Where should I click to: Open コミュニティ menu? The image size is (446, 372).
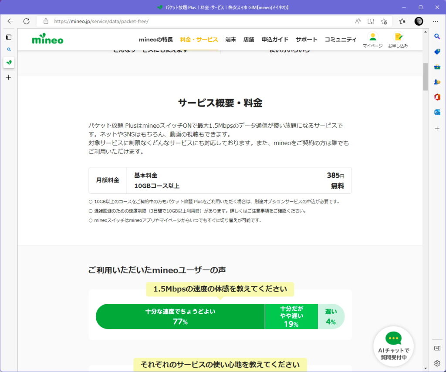click(x=341, y=40)
